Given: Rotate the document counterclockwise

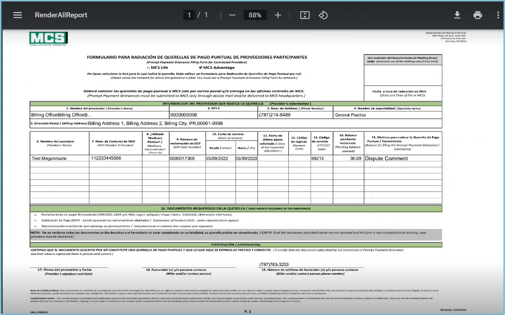Looking at the screenshot, I should click(x=323, y=15).
